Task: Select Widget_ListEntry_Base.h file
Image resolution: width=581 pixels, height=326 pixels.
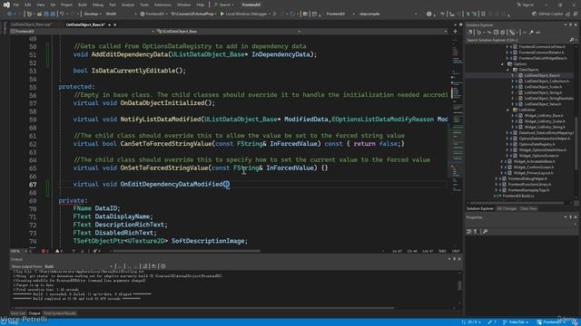Action: (544, 115)
